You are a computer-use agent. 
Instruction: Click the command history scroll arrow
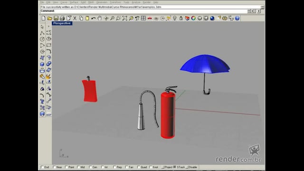pyautogui.click(x=262, y=7)
